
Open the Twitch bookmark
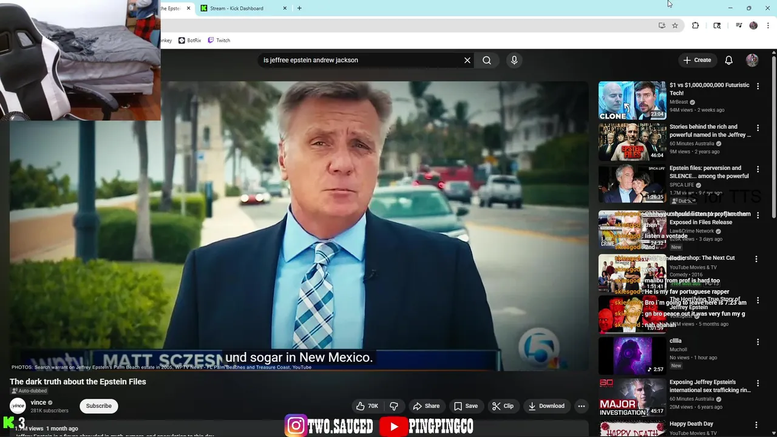[219, 41]
